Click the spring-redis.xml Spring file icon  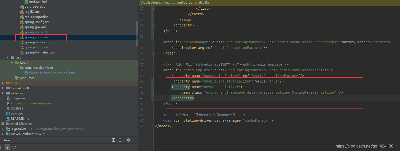pyautogui.click(x=22, y=37)
